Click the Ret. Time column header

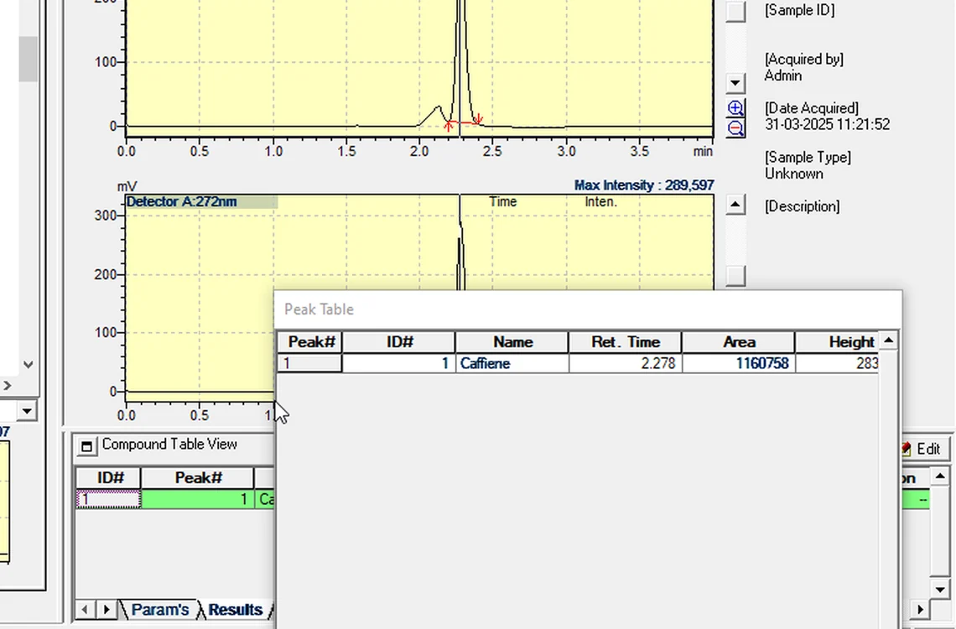626,342
